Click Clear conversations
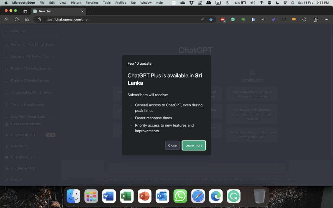This screenshot has height=208, width=333. [x=30, y=124]
